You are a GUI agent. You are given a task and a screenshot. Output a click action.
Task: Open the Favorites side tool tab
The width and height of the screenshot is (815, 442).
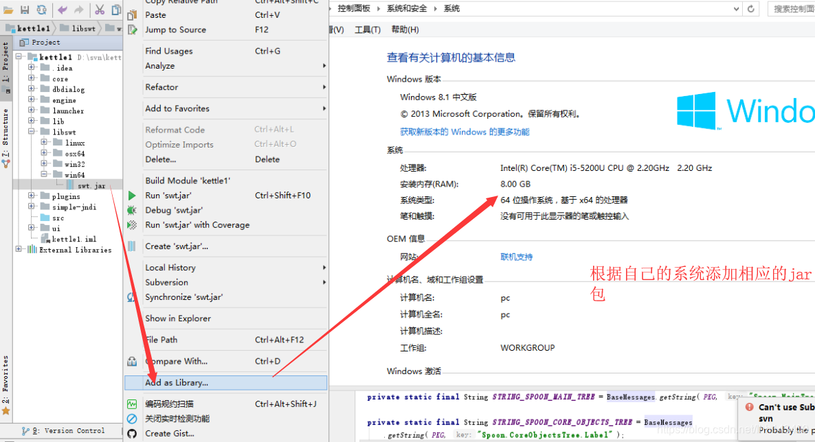click(x=5, y=379)
